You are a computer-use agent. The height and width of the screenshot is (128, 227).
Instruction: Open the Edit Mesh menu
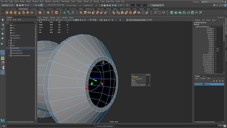[x=48, y=1]
